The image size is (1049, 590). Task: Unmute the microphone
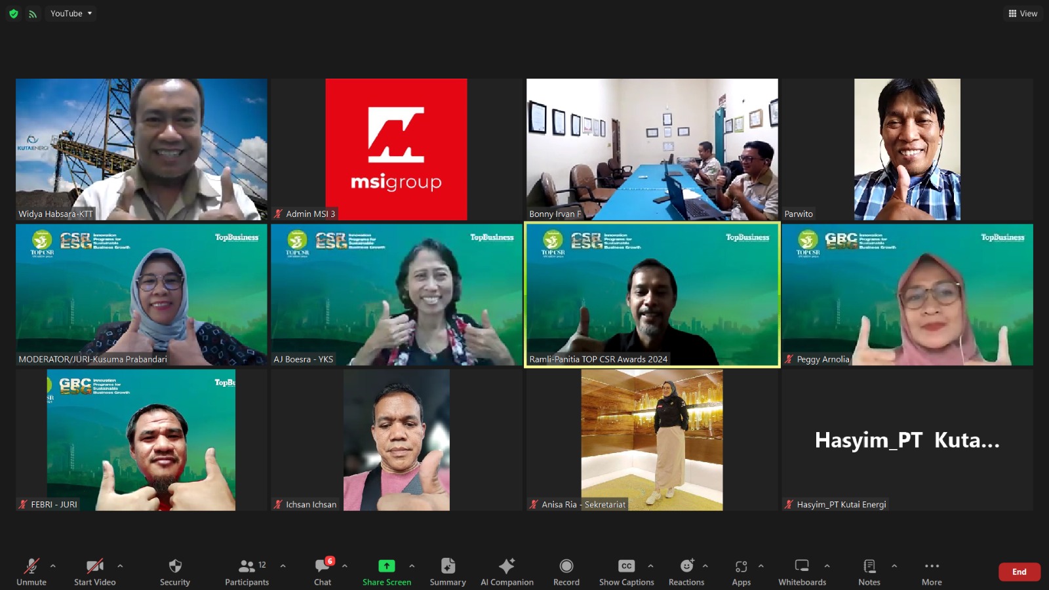click(31, 572)
